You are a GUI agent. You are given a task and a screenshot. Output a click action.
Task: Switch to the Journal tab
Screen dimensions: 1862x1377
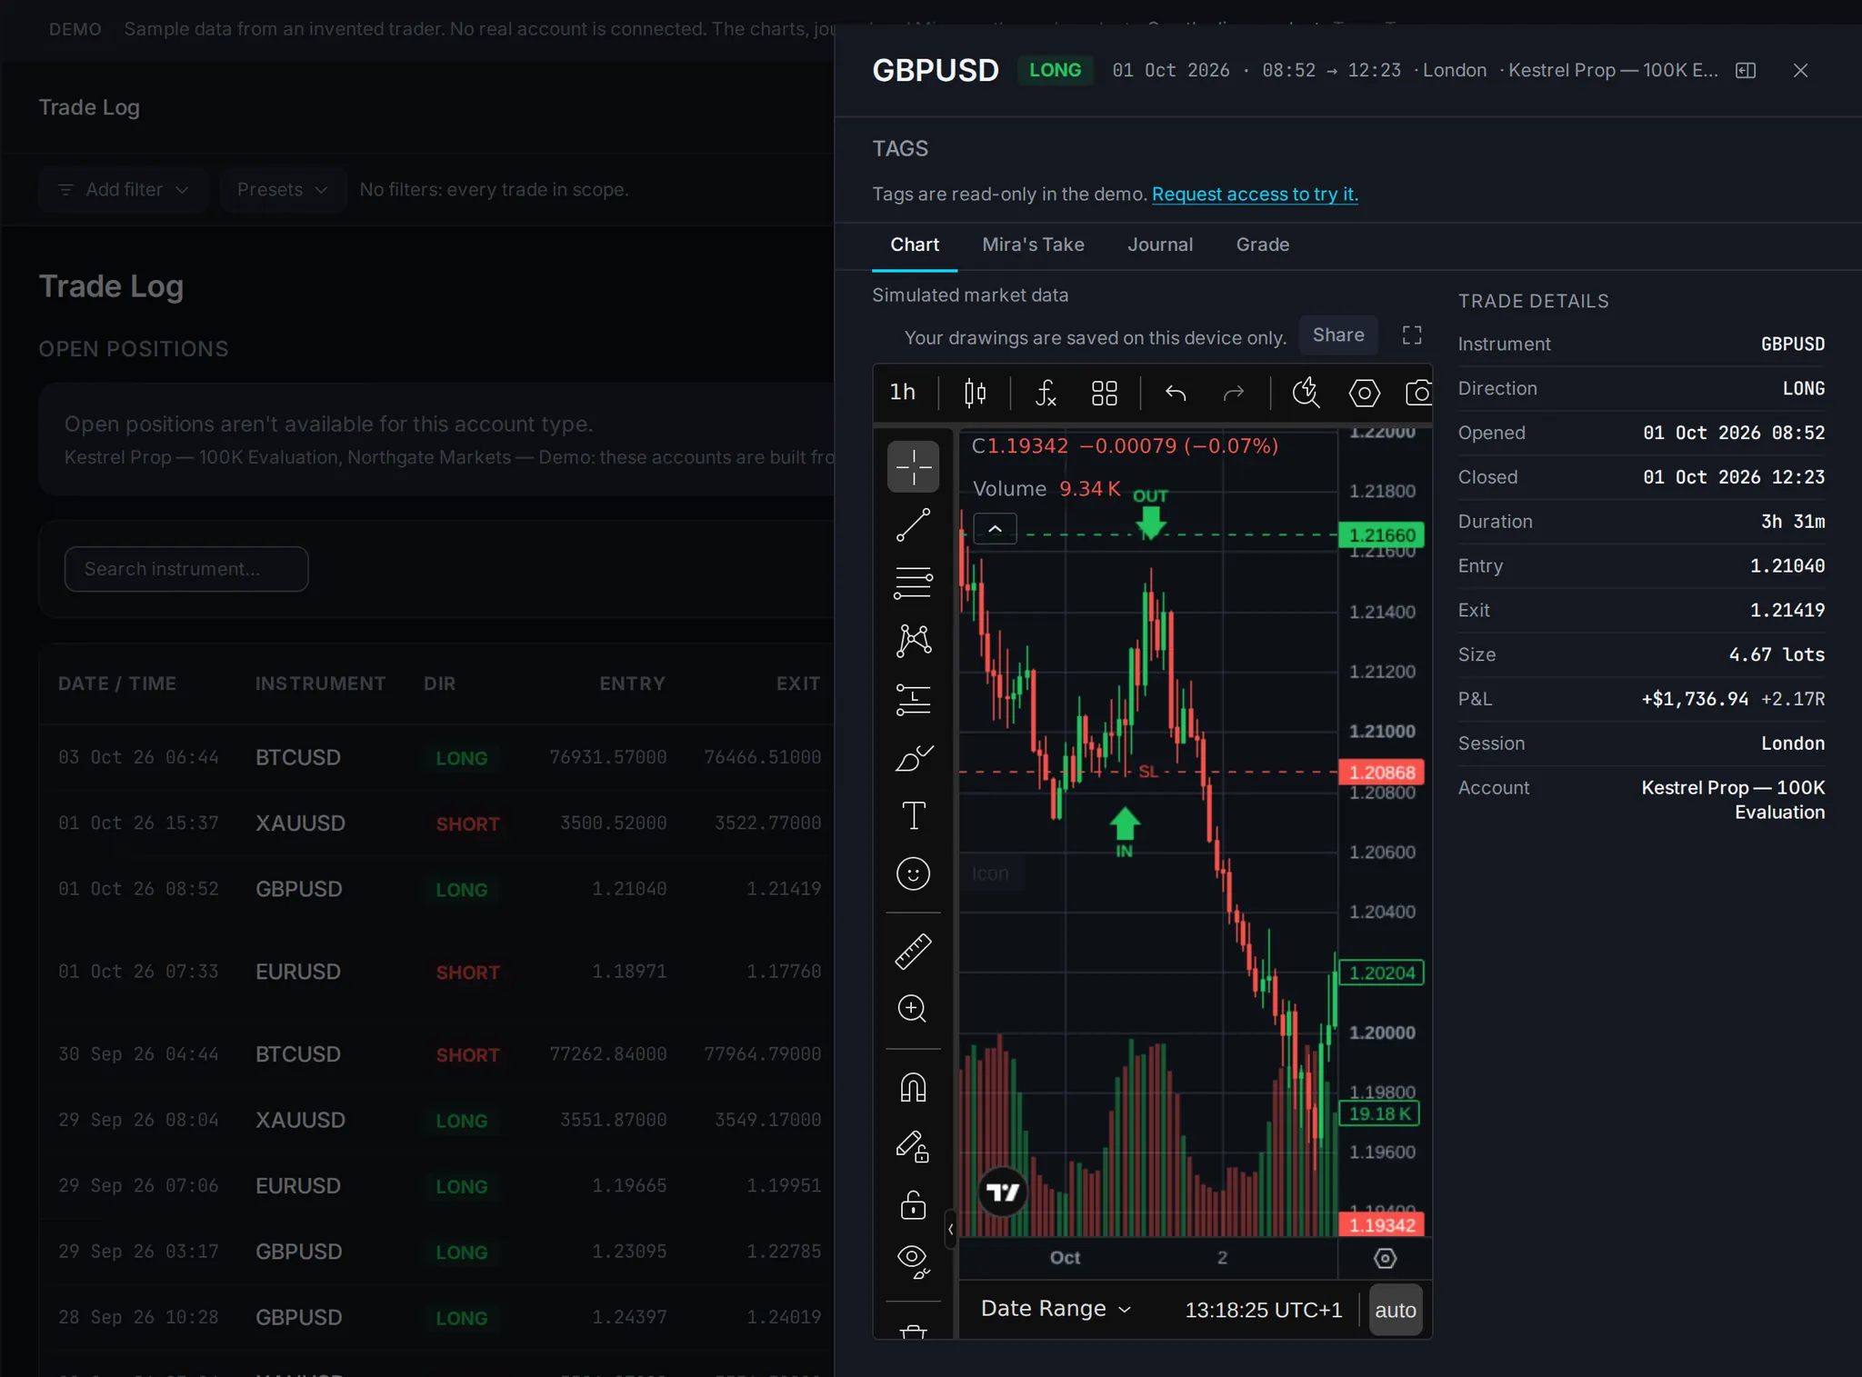click(1160, 244)
